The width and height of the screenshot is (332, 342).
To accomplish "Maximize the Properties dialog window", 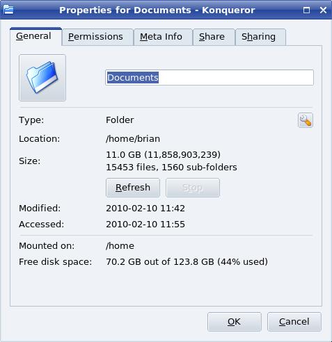I will coord(306,10).
